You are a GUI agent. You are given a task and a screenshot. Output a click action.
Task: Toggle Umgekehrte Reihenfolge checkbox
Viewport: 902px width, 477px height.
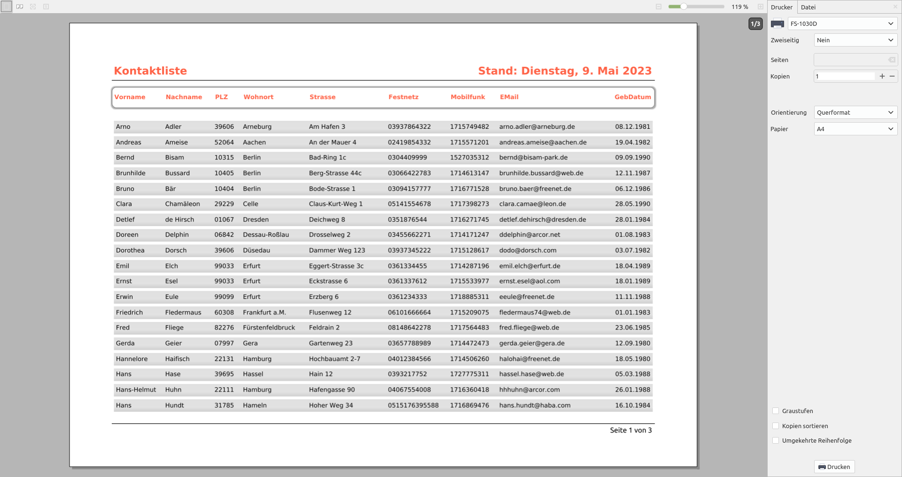click(x=776, y=440)
